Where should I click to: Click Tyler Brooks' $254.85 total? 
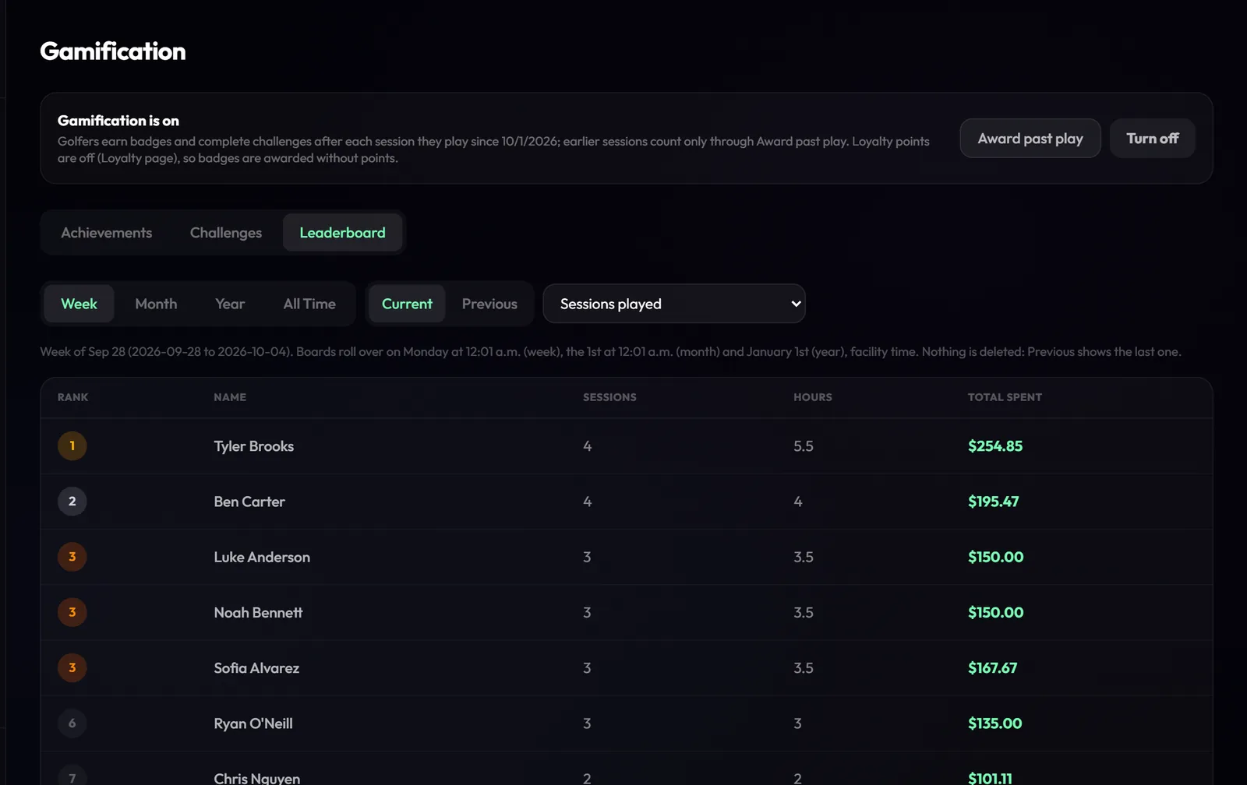click(995, 446)
